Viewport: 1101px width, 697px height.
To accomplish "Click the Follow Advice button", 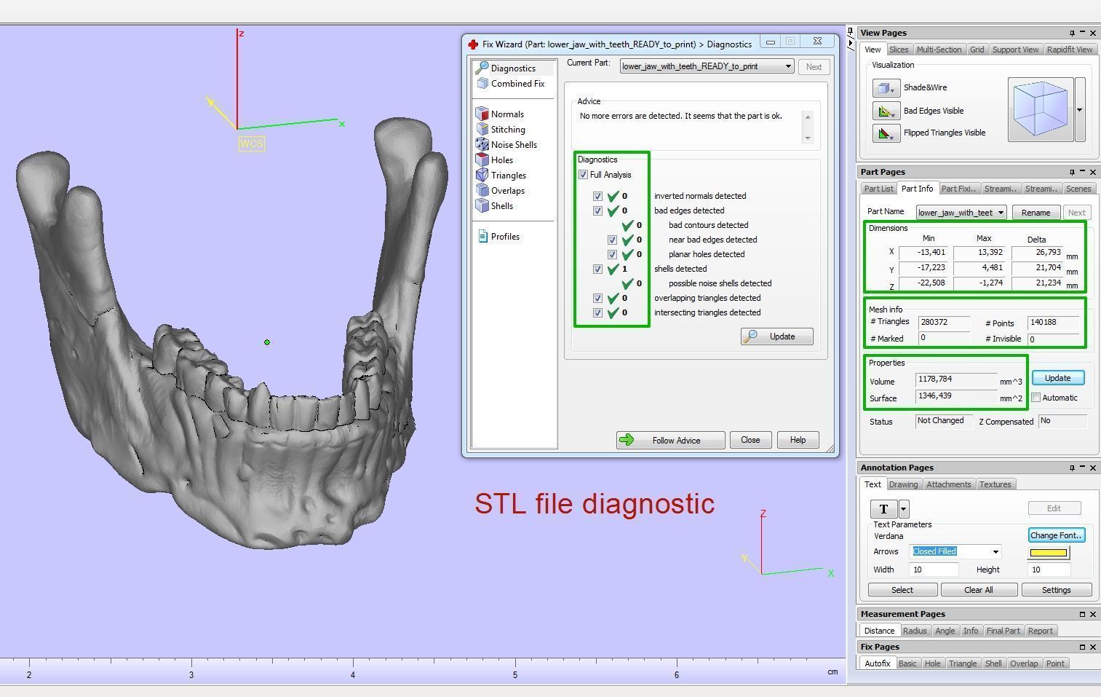I will click(670, 440).
